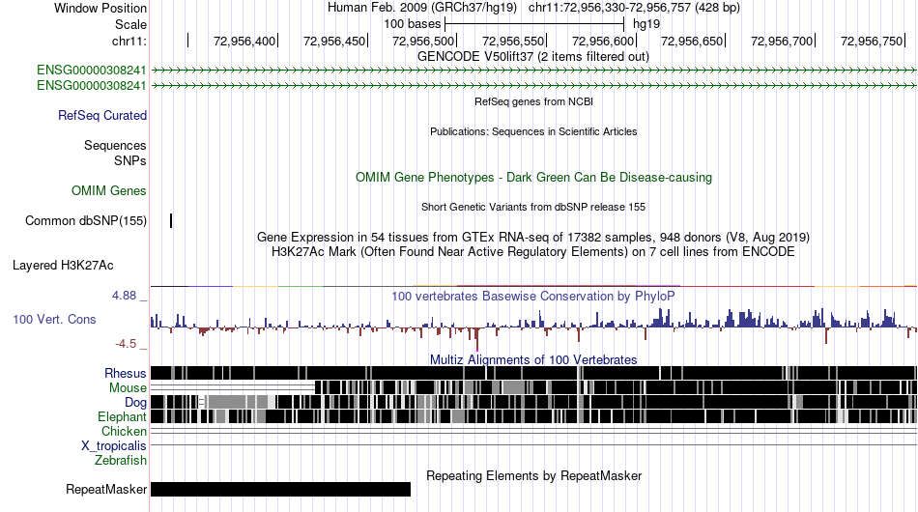Select the Dog alignment row label

(135, 402)
